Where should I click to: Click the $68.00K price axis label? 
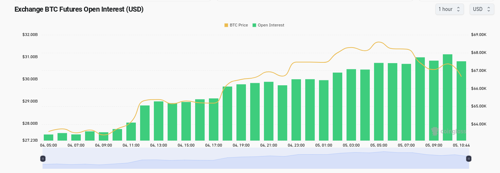pos(479,52)
